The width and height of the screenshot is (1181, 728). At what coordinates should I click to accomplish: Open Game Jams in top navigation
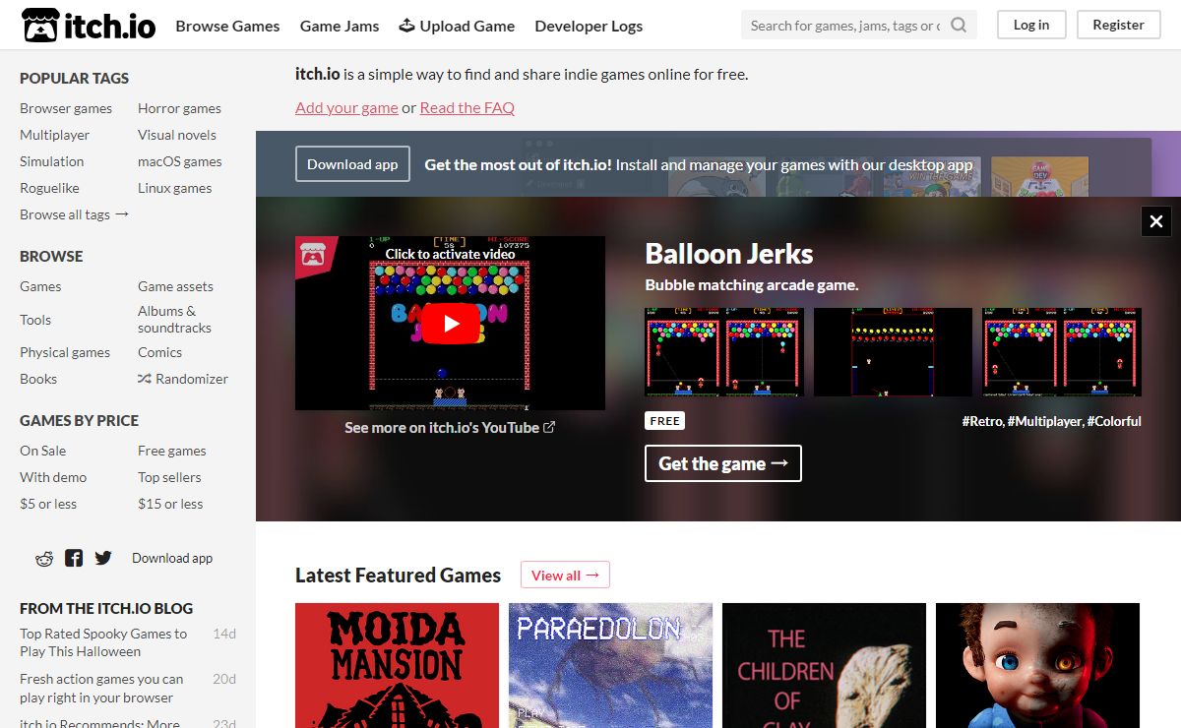click(x=340, y=26)
